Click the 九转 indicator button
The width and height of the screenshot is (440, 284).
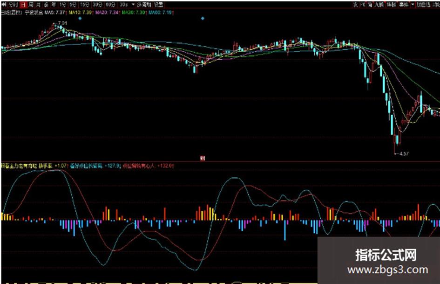point(379,5)
